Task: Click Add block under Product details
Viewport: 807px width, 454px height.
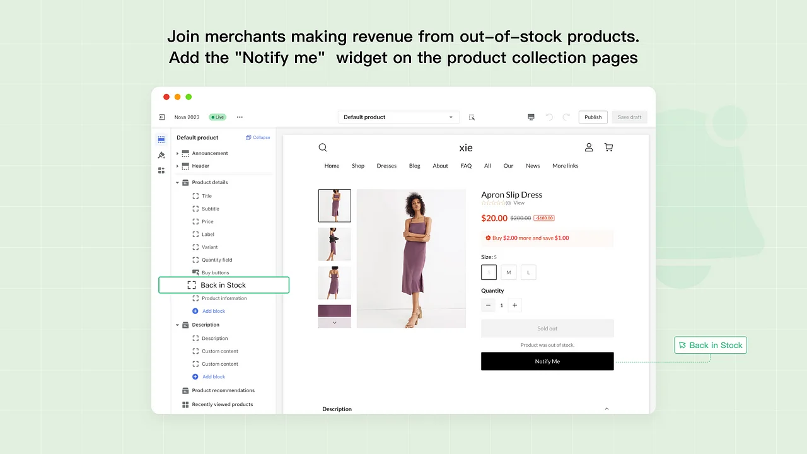Action: click(213, 311)
